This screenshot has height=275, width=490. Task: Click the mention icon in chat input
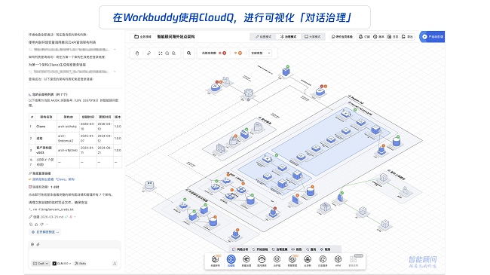coord(32,244)
